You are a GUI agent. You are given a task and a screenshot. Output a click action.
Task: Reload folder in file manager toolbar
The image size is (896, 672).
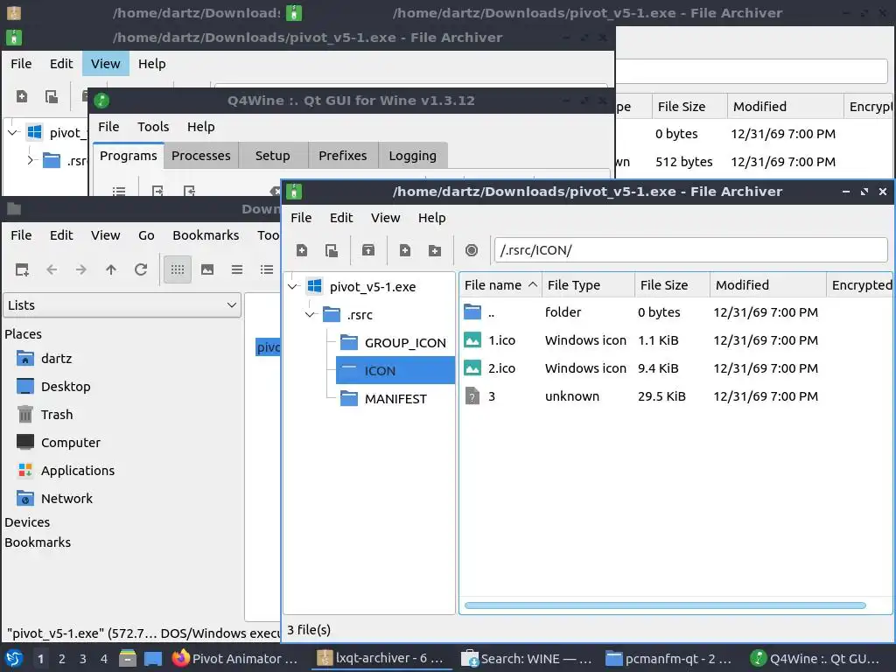tap(141, 269)
